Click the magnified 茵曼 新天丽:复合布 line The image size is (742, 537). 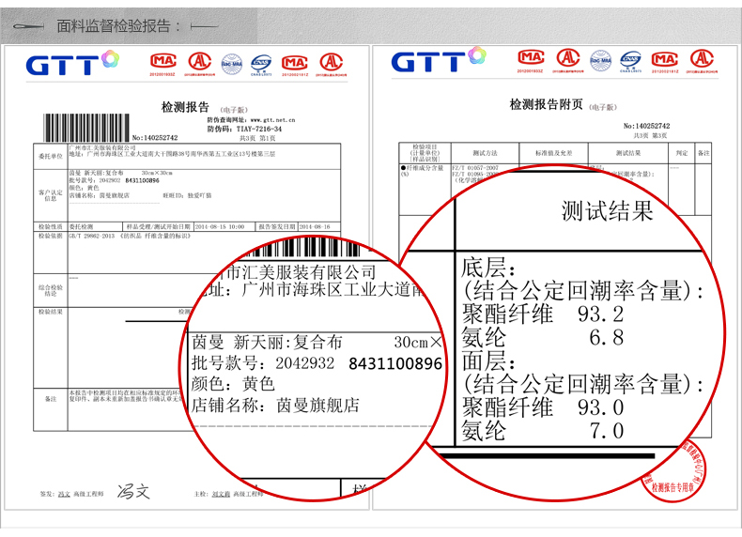[x=267, y=342]
